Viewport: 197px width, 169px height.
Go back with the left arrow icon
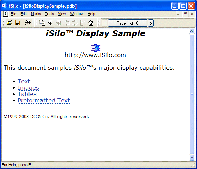(x=66, y=23)
